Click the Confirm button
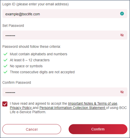The height and width of the screenshot is (138, 130). 98,129
